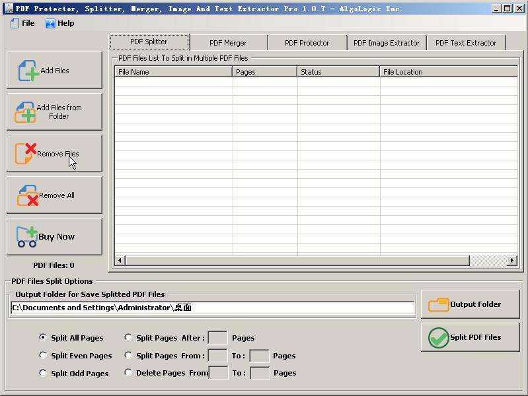Click the Output Folder label text
The width and height of the screenshot is (528, 396).
coord(476,304)
